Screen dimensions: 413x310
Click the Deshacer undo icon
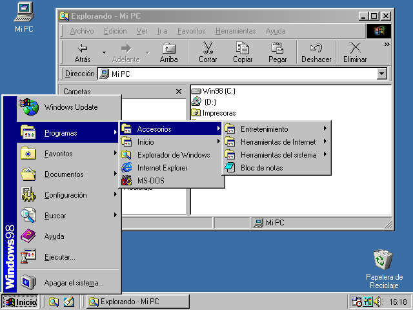click(316, 48)
